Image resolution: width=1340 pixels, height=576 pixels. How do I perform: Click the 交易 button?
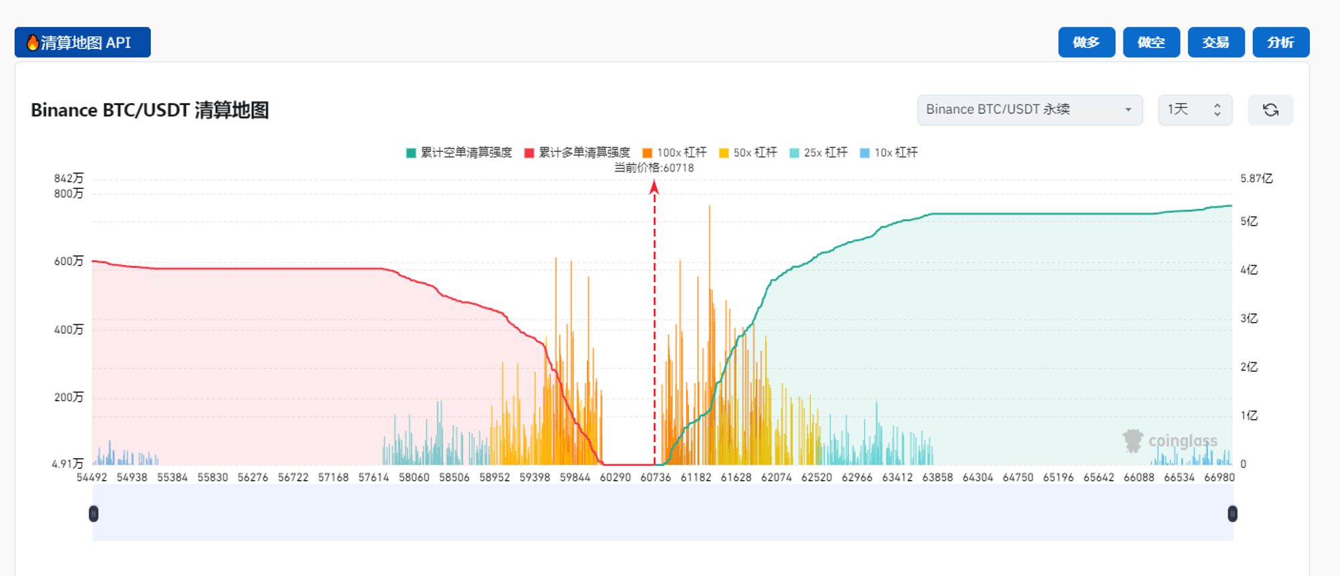click(1215, 42)
